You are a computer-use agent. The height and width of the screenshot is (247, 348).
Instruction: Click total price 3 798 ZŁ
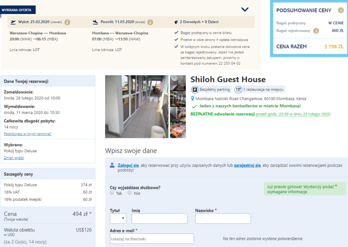point(334,47)
